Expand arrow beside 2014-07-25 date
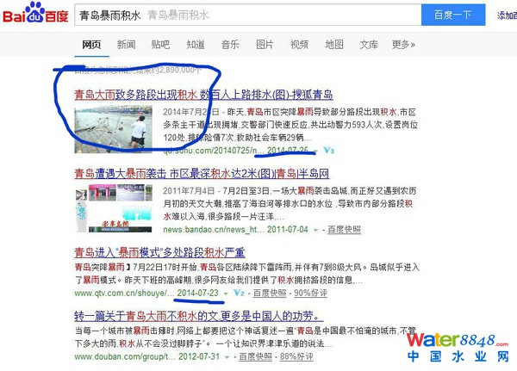This screenshot has width=517, height=371. [x=316, y=151]
